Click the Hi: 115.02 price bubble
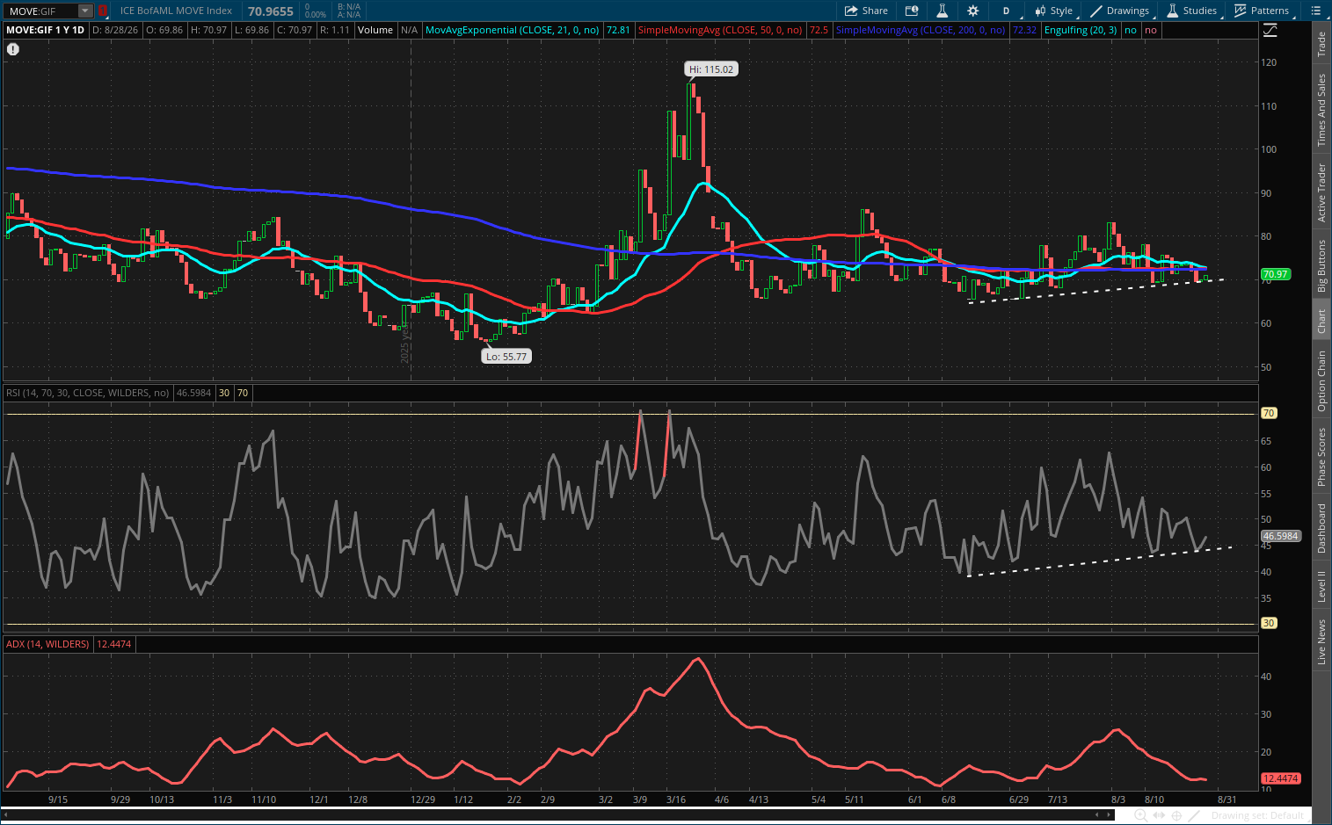 (711, 69)
